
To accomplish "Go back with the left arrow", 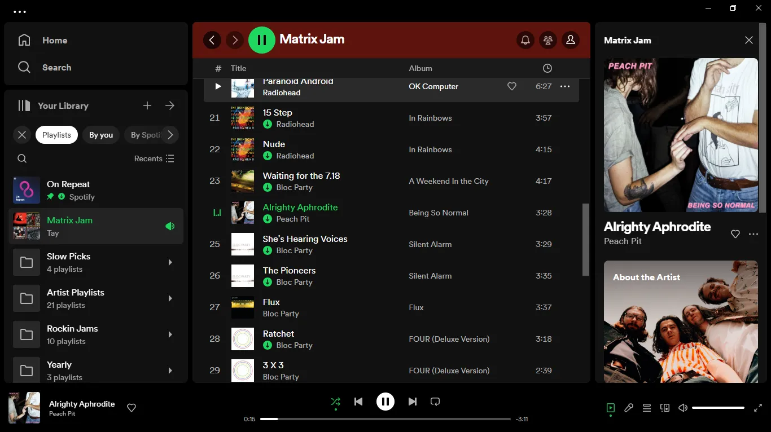I will pyautogui.click(x=212, y=39).
